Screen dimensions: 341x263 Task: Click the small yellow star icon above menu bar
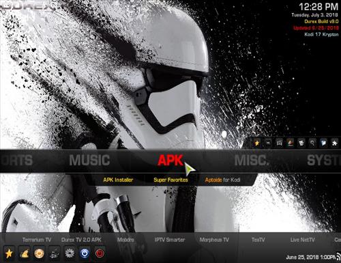tap(257, 143)
